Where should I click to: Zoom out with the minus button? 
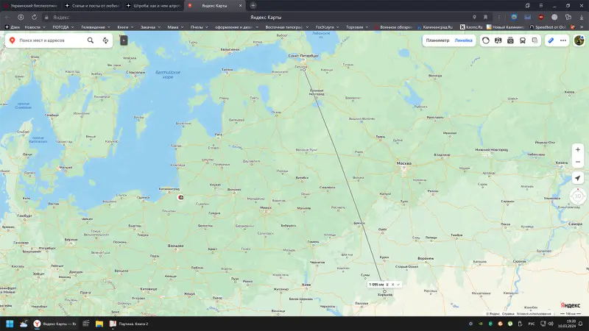(578, 161)
